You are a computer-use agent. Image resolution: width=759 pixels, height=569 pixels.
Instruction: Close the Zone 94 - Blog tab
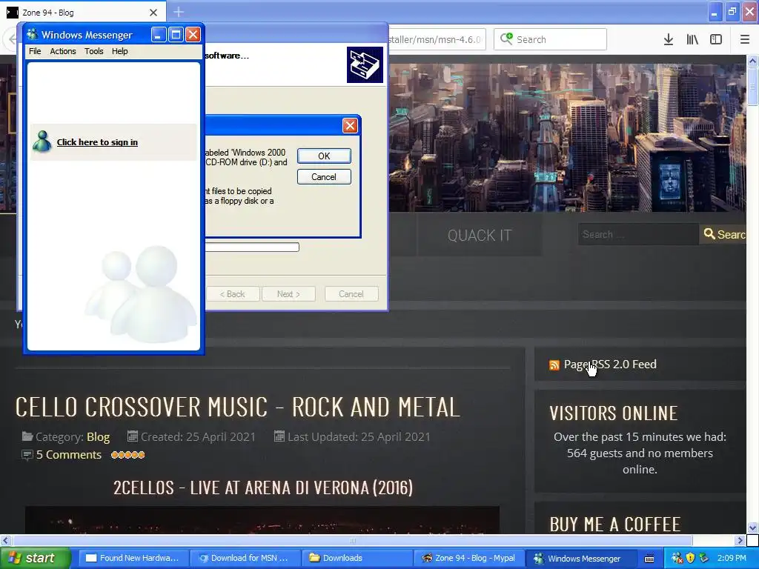pyautogui.click(x=153, y=13)
